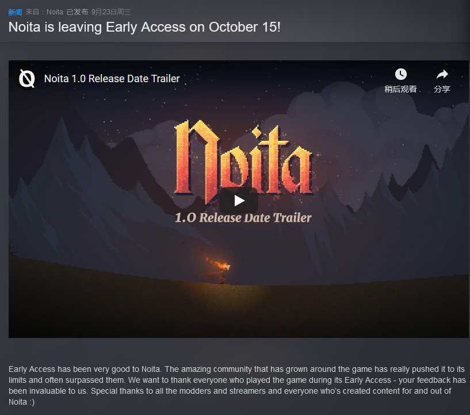
Task: Click the 来自 label in byline
Action: pos(32,12)
